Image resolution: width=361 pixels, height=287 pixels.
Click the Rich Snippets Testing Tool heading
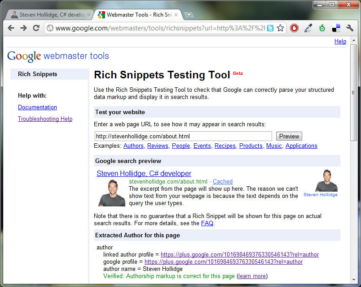click(162, 75)
